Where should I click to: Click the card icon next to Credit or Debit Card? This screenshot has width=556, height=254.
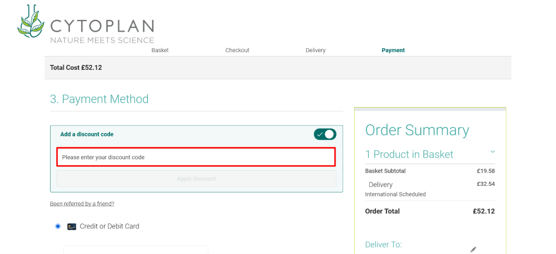pos(72,226)
